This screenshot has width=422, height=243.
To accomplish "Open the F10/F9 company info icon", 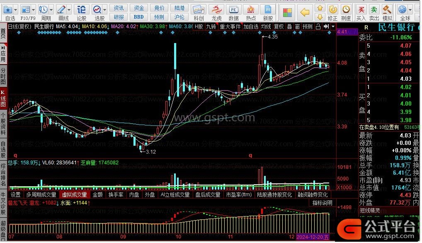I will click(x=26, y=10).
